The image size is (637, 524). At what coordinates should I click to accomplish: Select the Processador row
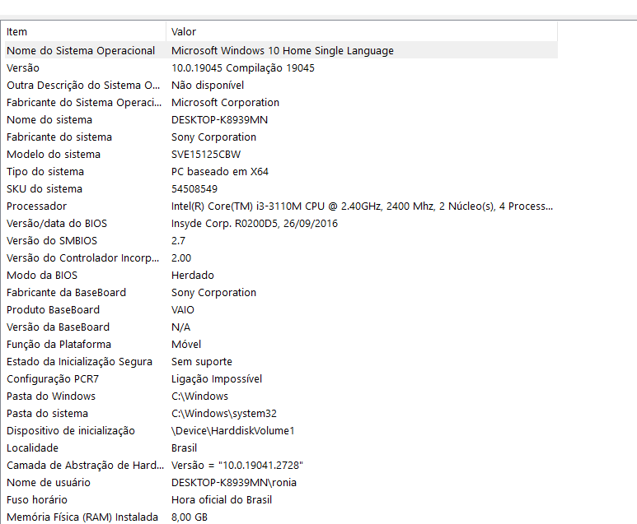(x=281, y=206)
